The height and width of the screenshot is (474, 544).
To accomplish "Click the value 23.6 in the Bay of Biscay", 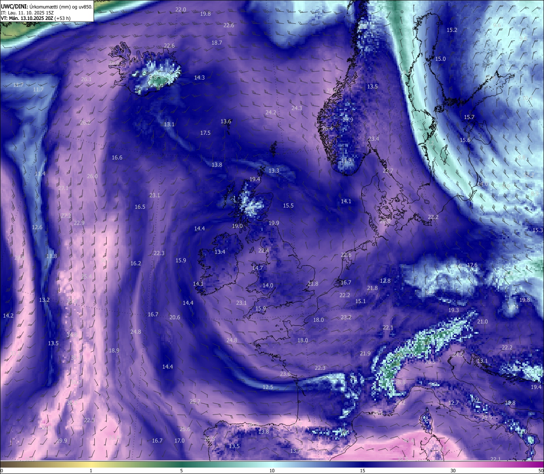I will [285, 374].
